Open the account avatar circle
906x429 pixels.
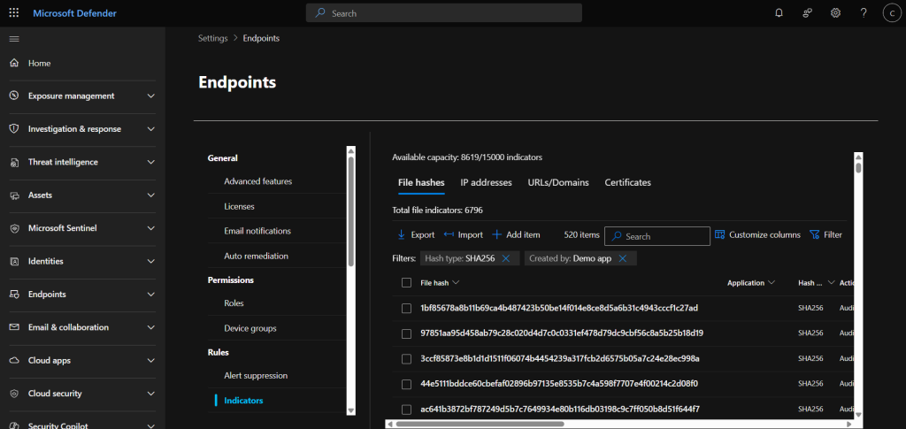coord(892,13)
